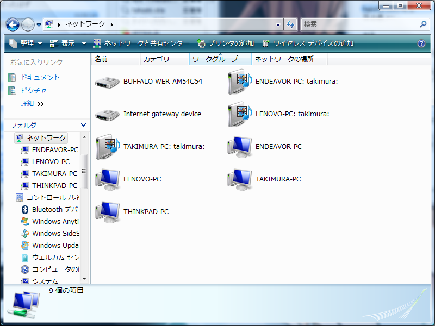Viewport: 435px width, 326px height.
Task: Click the Internet gateway device label
Action: tap(162, 114)
